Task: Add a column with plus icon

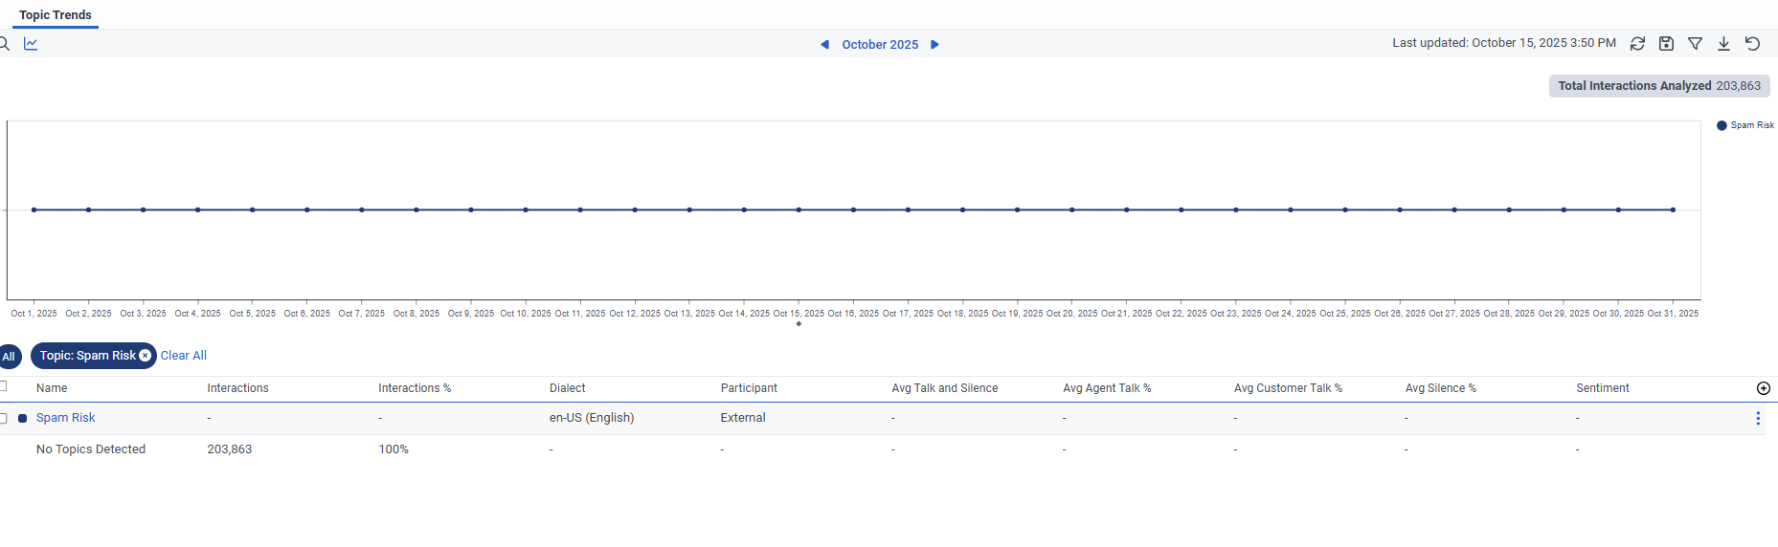Action: 1764,388
